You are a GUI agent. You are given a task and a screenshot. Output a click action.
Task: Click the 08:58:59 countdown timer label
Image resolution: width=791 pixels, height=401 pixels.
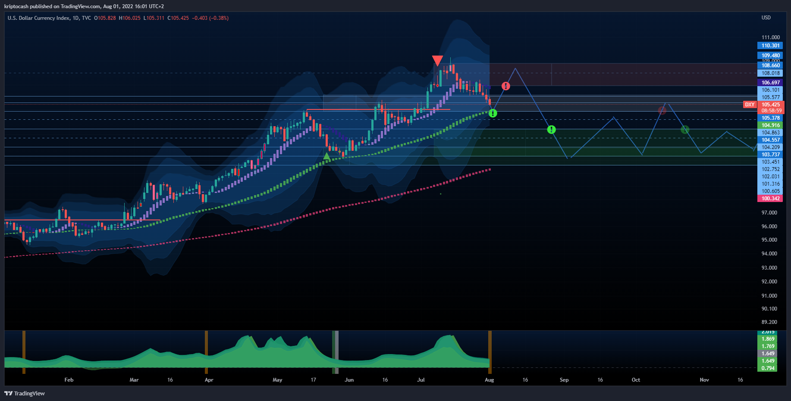click(x=771, y=111)
